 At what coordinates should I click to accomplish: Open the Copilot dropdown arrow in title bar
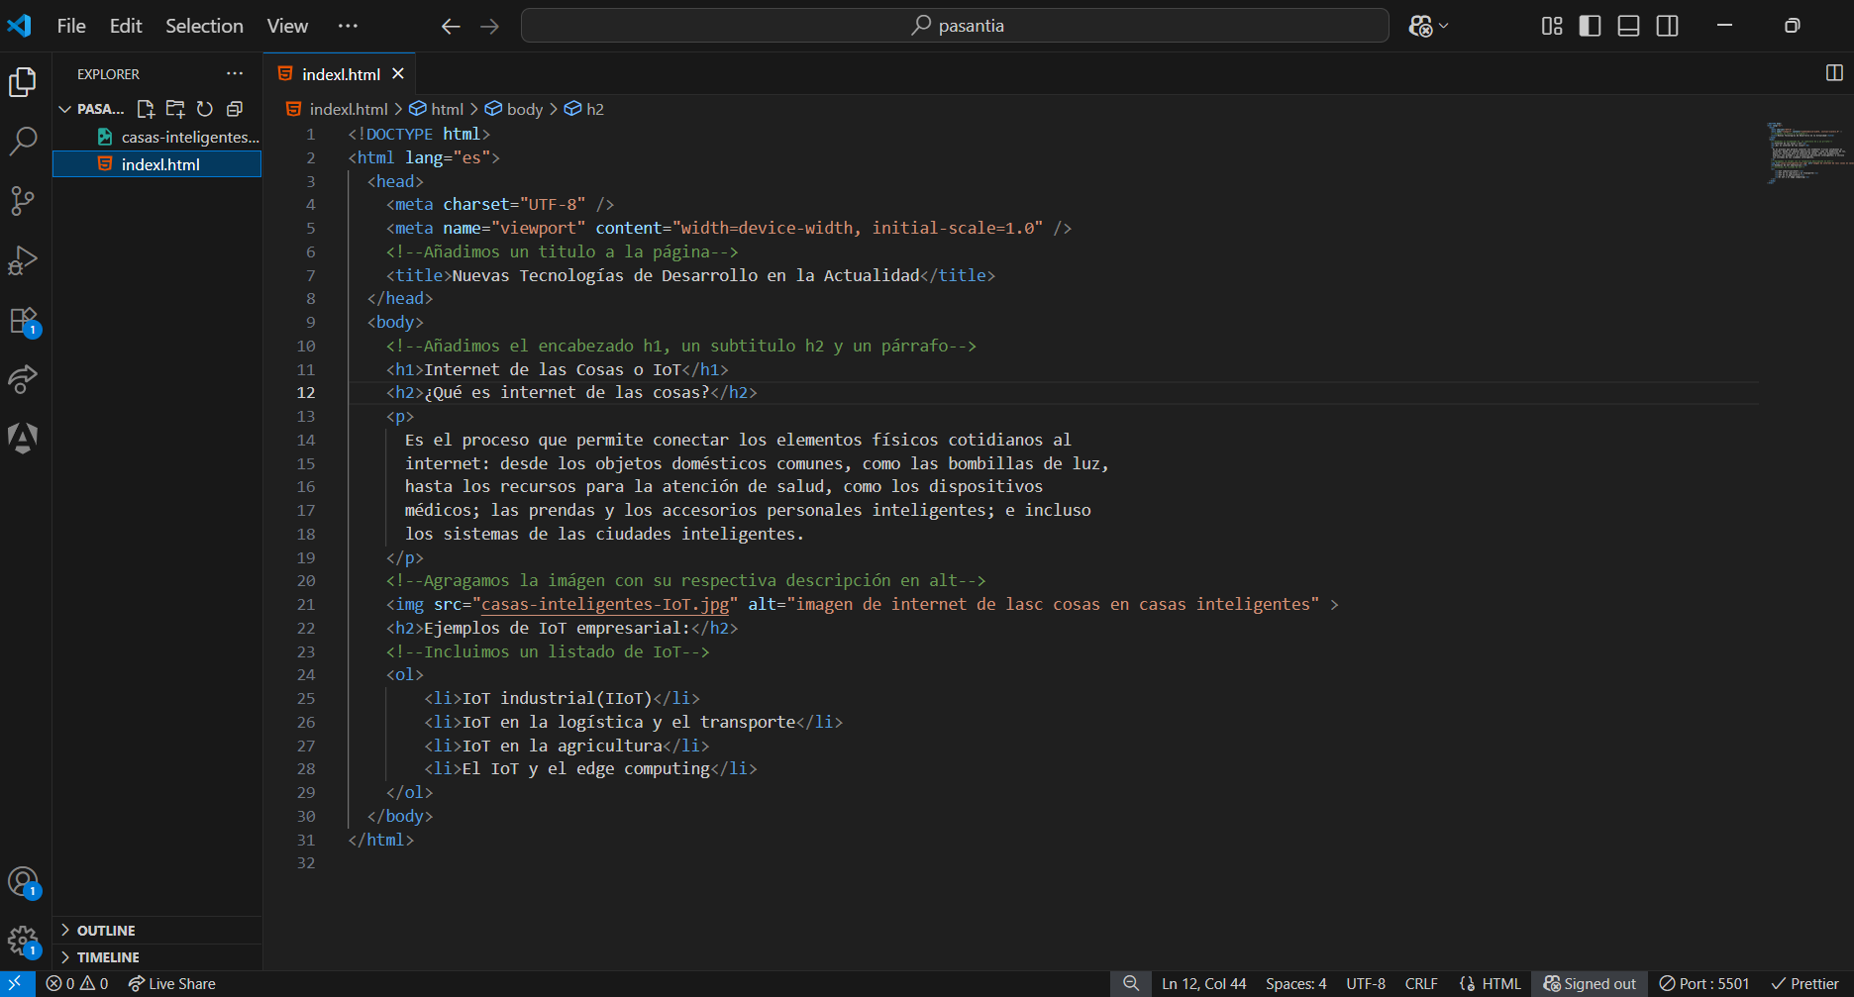click(x=1444, y=26)
